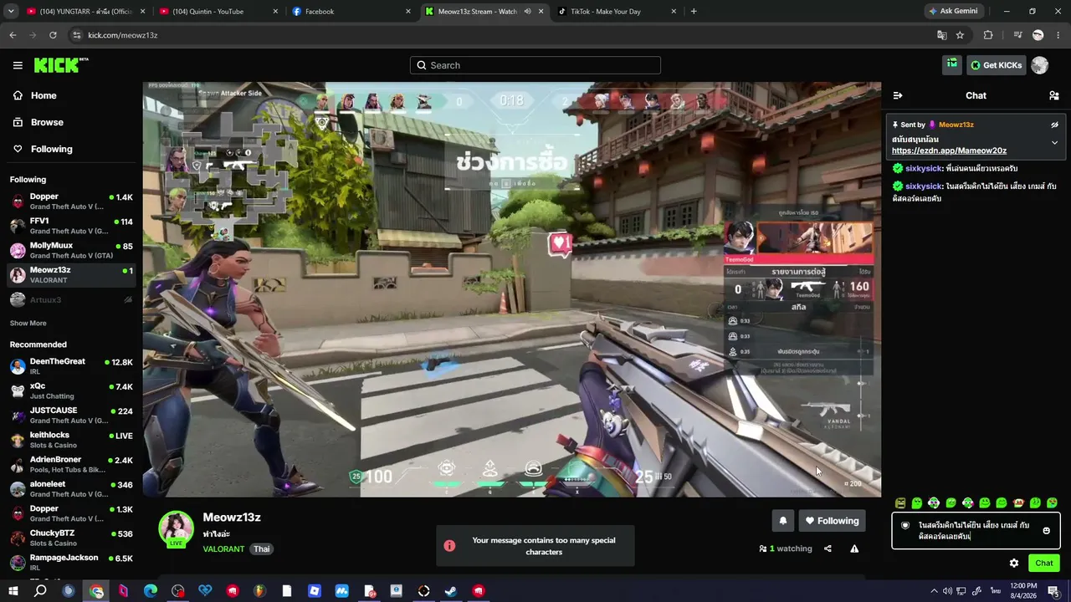This screenshot has height=602, width=1071.
Task: Open chat settings gear
Action: tap(1014, 563)
